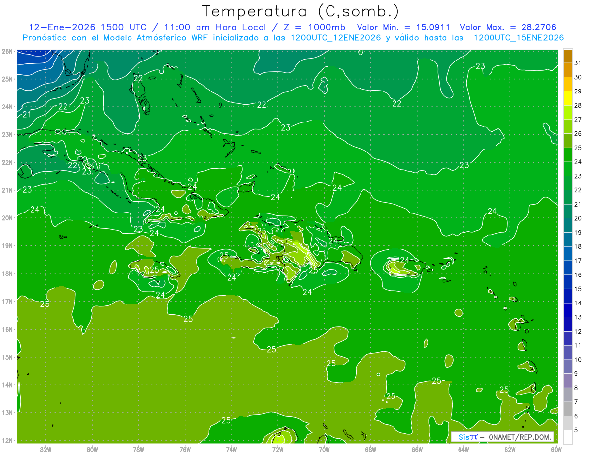Click color bar label 17

(x=578, y=261)
